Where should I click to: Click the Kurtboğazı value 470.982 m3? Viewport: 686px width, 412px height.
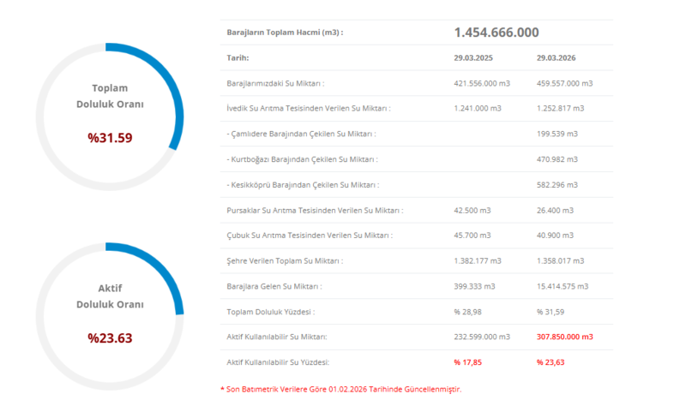(x=560, y=159)
